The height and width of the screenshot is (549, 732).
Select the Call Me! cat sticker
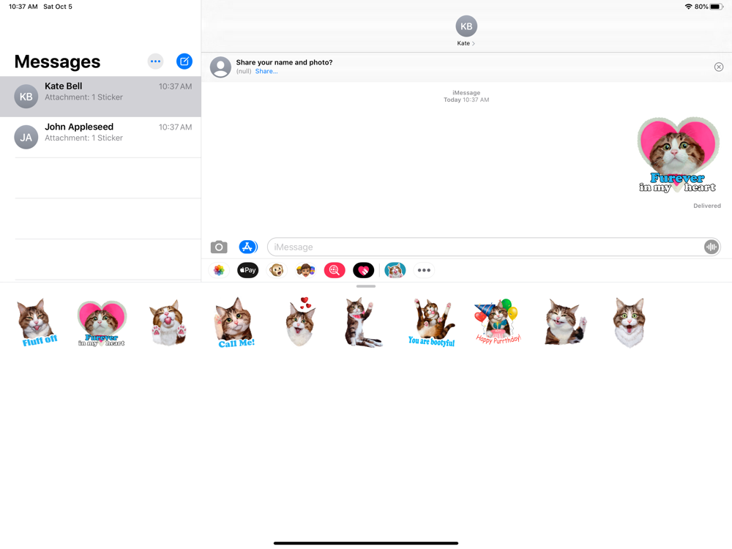[234, 323]
